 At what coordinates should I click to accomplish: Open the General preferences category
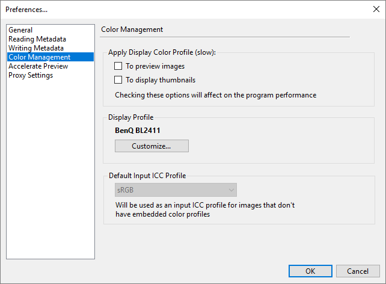(x=20, y=30)
